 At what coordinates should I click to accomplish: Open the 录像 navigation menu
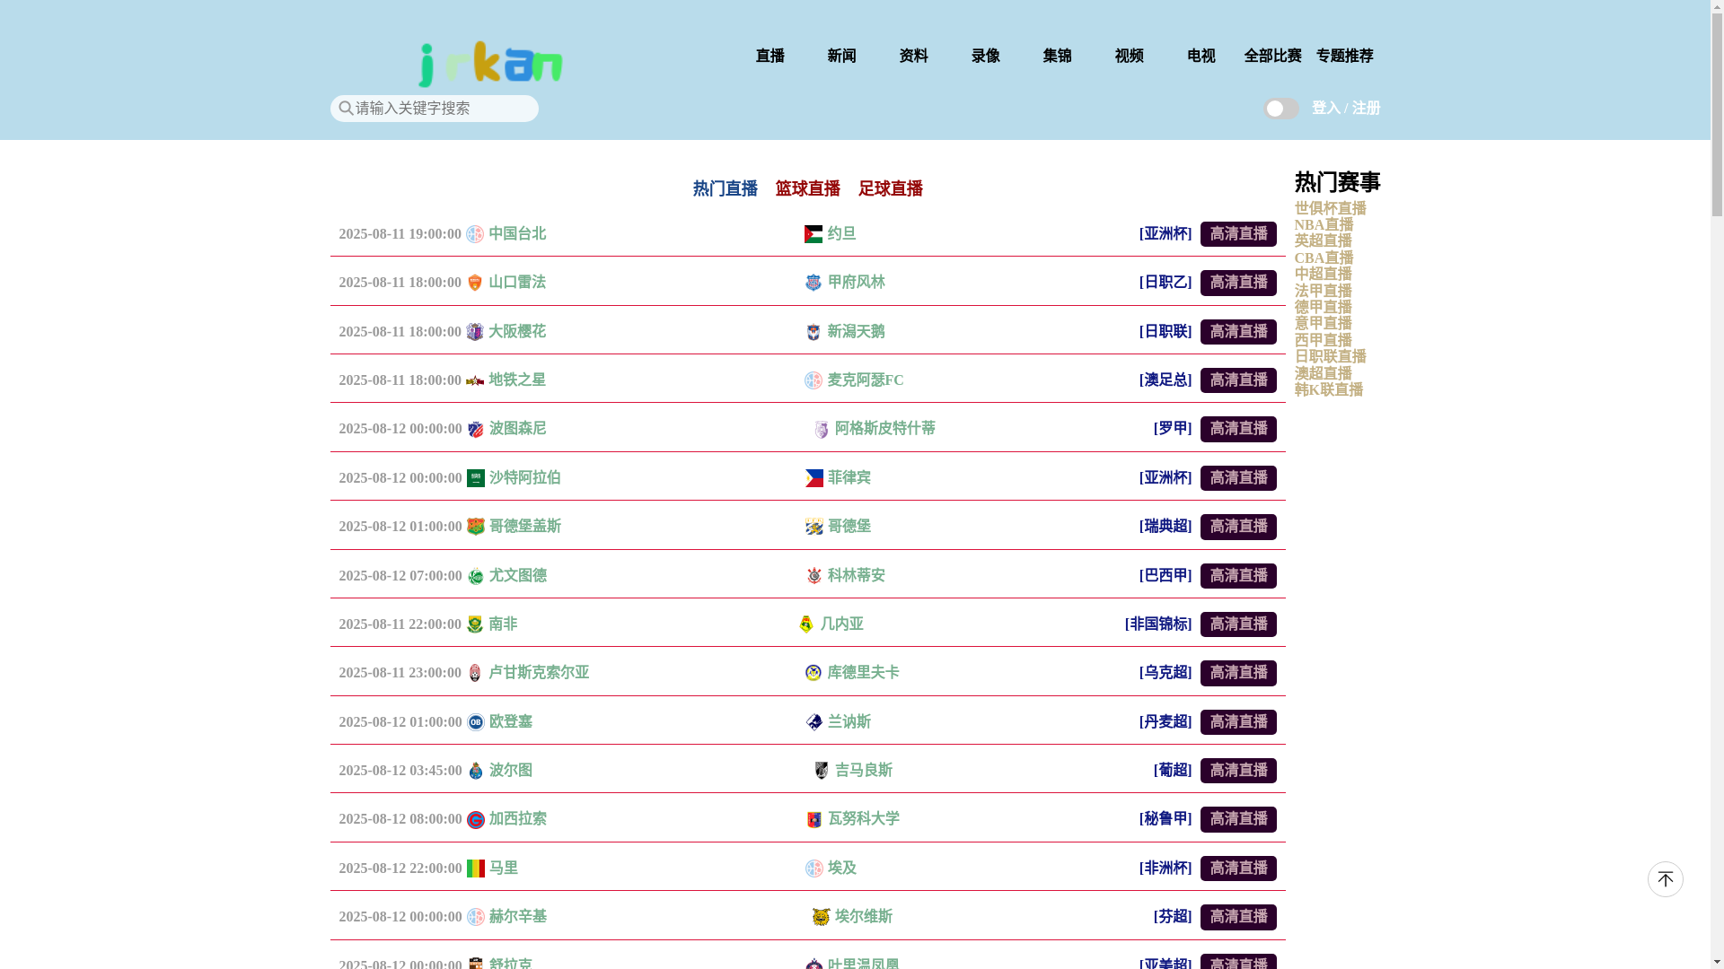[x=985, y=56]
